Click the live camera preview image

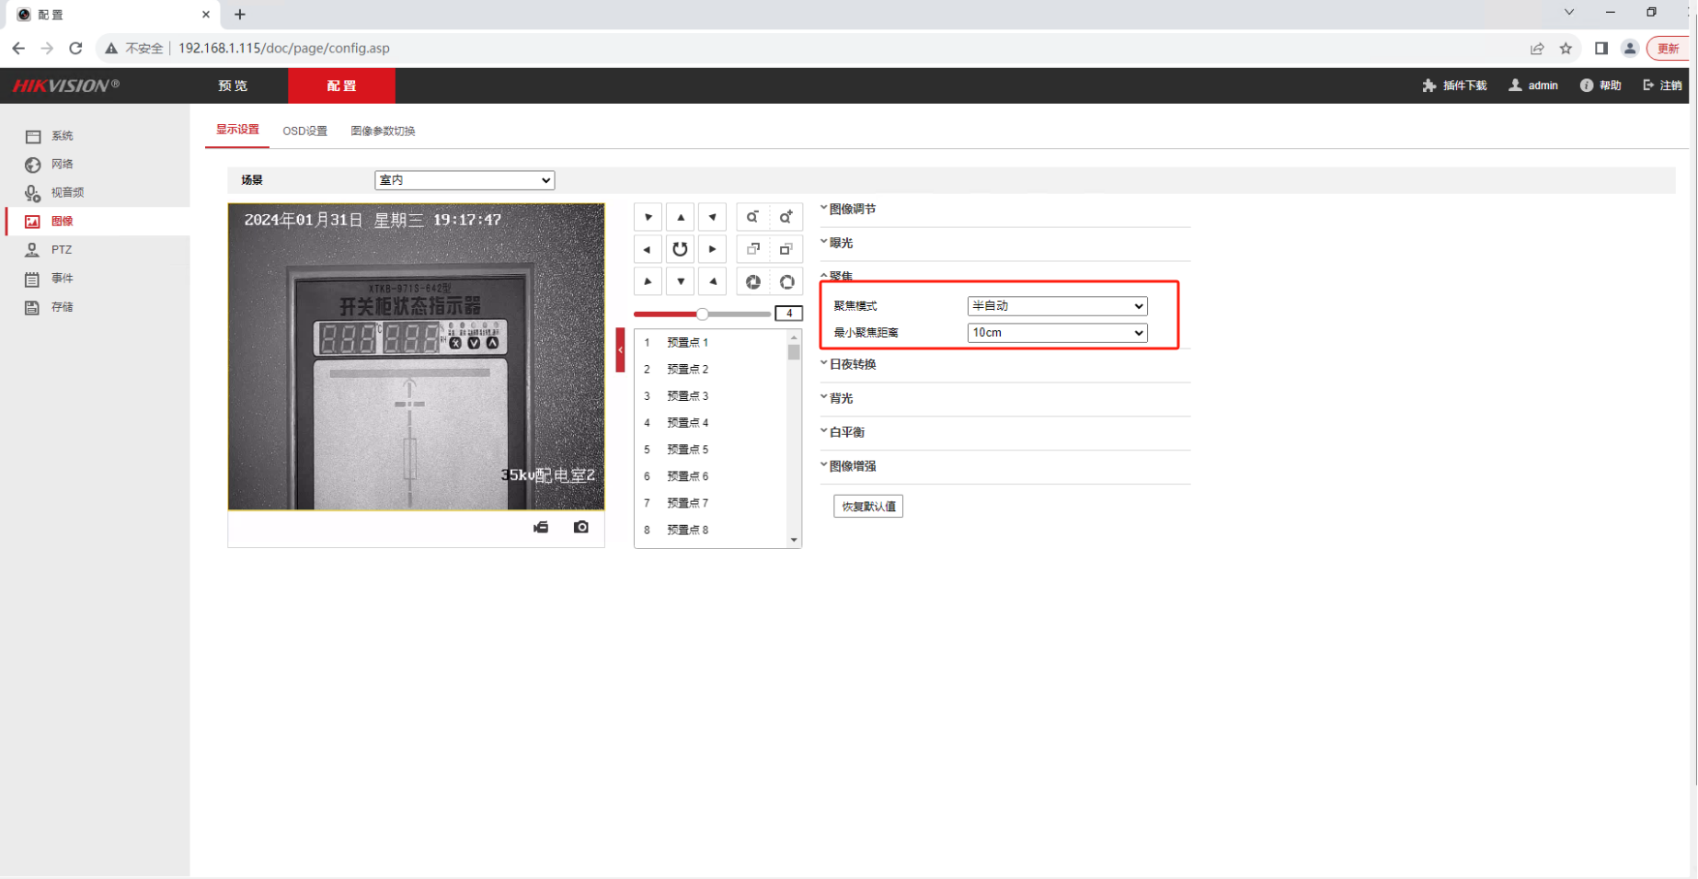[x=417, y=357]
